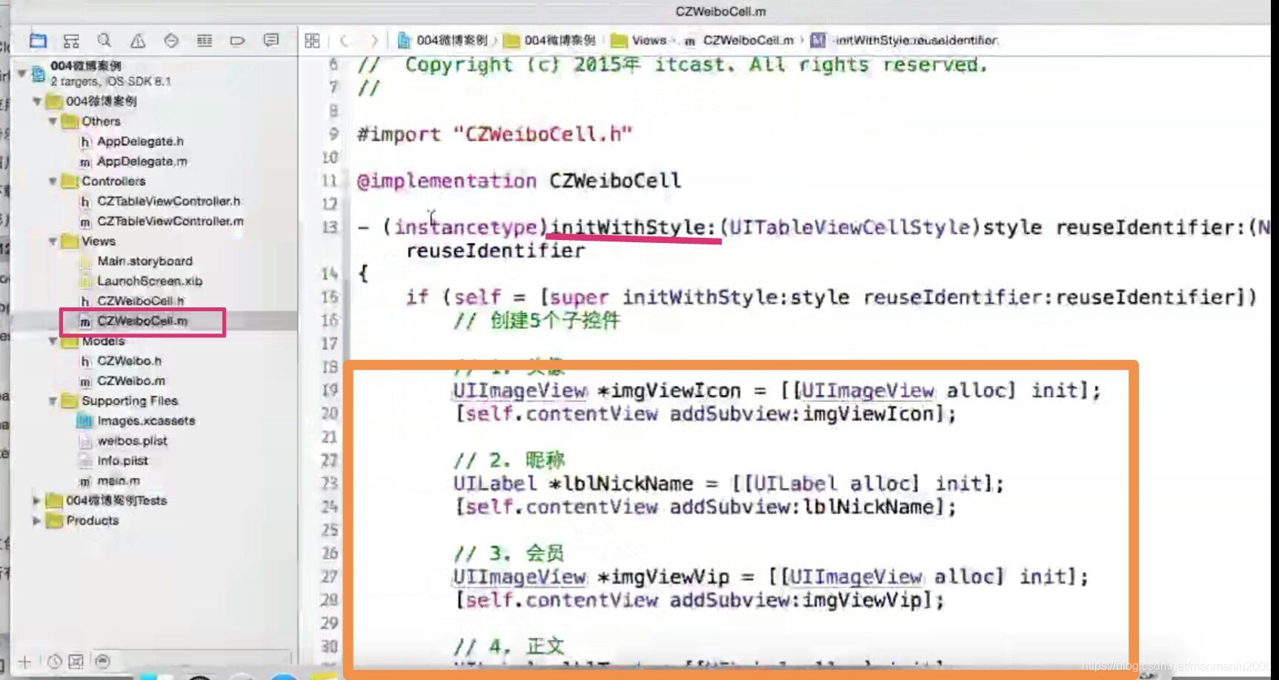
Task: Open Images.xcassets catalog
Action: pos(145,421)
